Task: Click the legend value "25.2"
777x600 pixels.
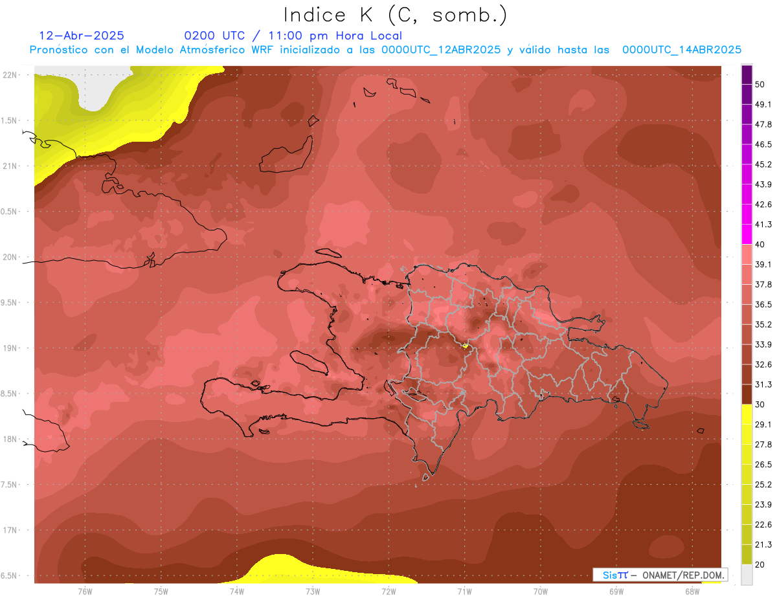Action: click(x=763, y=485)
